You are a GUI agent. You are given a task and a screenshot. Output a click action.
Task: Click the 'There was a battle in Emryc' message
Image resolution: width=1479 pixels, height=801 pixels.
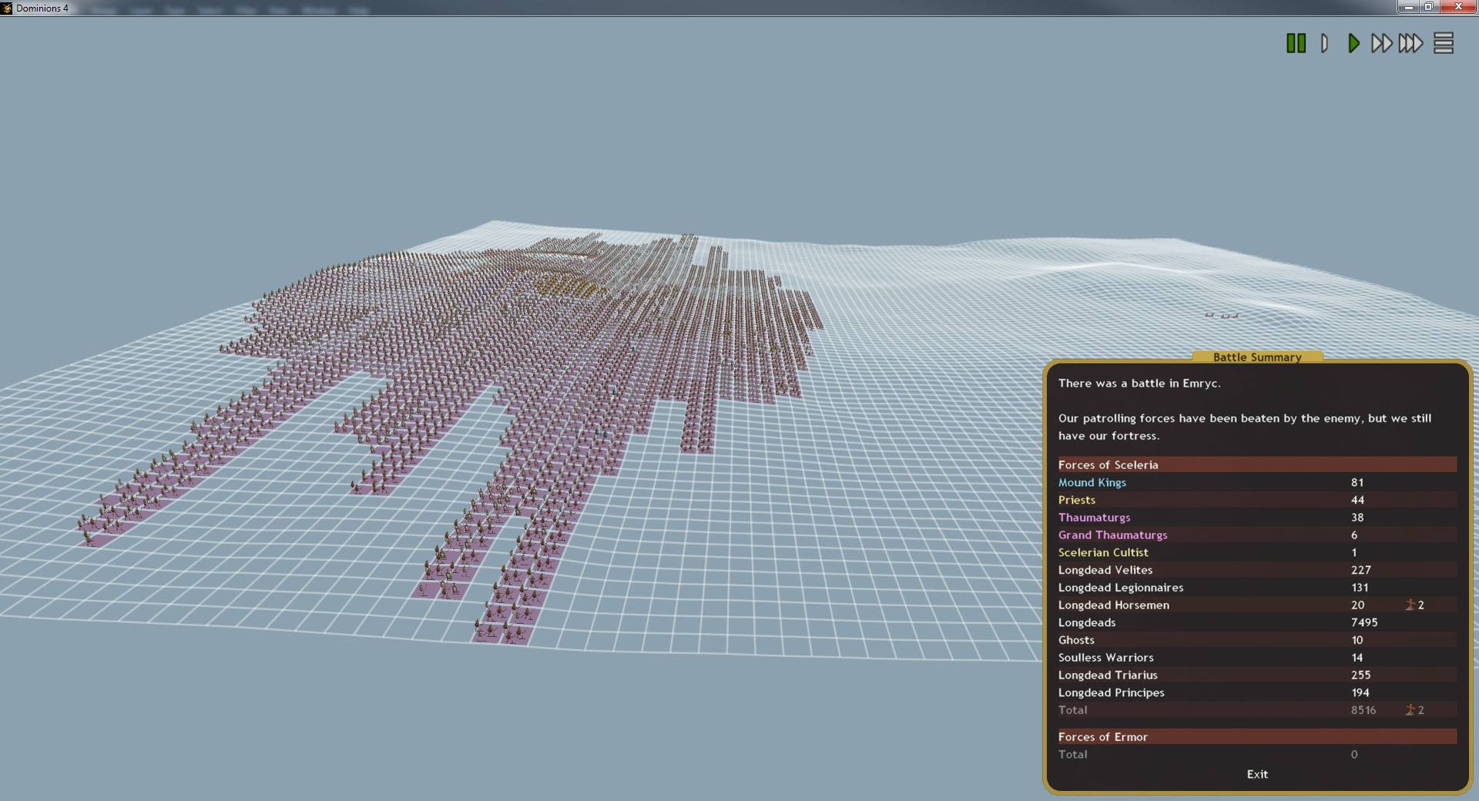pyautogui.click(x=1139, y=383)
